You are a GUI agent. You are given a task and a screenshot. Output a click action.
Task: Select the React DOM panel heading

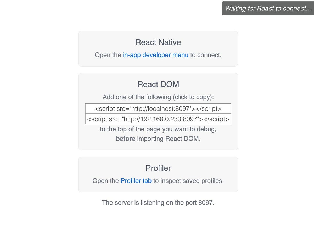(158, 84)
